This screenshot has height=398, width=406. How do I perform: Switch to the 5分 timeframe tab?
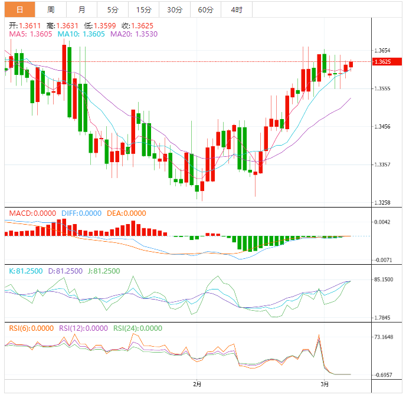[x=112, y=9]
